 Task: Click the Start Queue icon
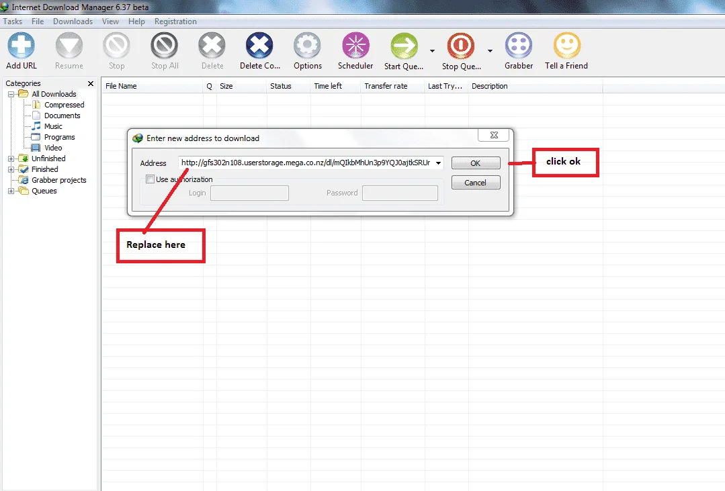[x=404, y=45]
